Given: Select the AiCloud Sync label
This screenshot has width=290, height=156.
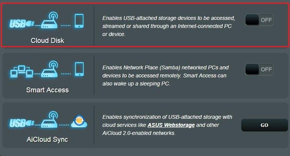Looking at the screenshot, I should [x=47, y=140].
